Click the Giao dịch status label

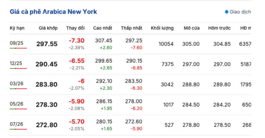tap(240, 12)
